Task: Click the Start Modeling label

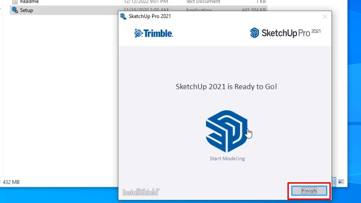Action: click(227, 158)
